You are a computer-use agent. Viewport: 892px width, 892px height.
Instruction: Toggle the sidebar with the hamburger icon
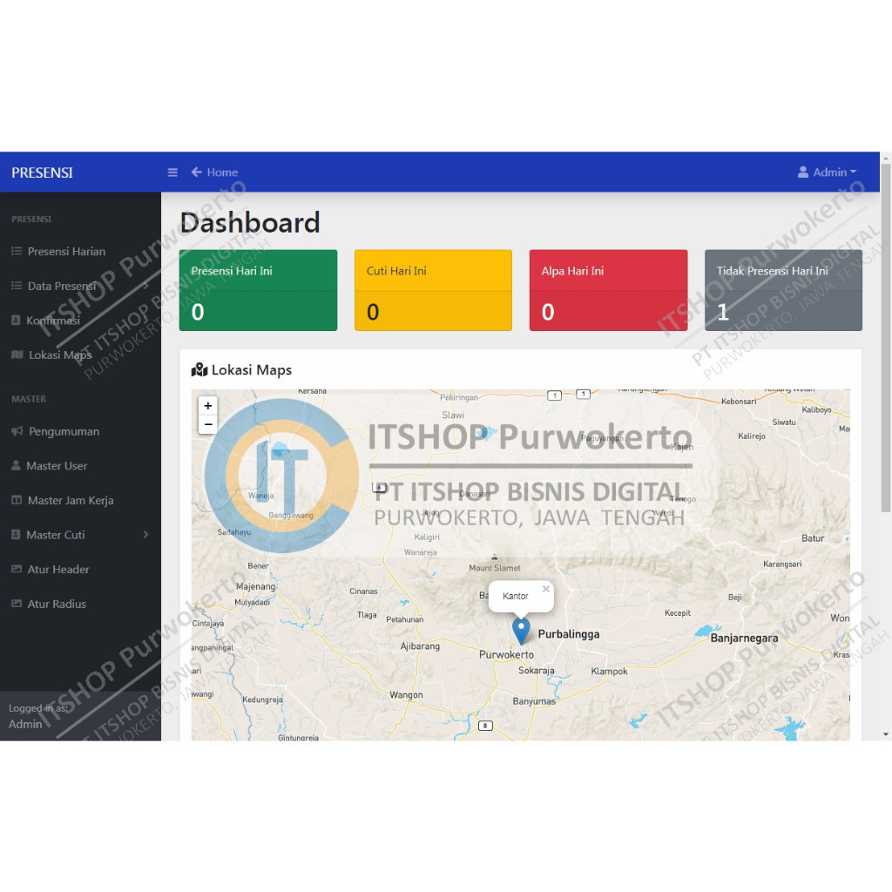click(172, 172)
